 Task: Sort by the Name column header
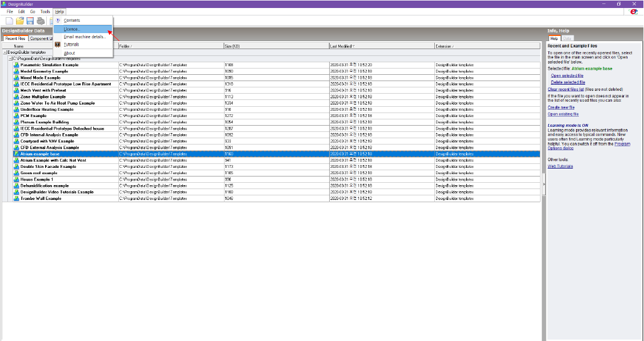click(x=19, y=46)
